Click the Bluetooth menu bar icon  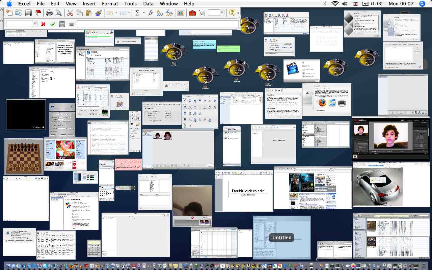325,4
